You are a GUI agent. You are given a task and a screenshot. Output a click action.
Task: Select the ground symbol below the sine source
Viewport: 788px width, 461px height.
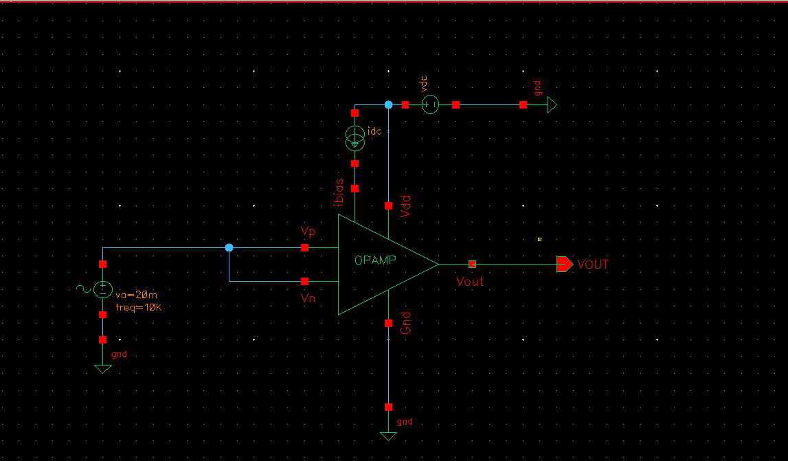click(103, 369)
